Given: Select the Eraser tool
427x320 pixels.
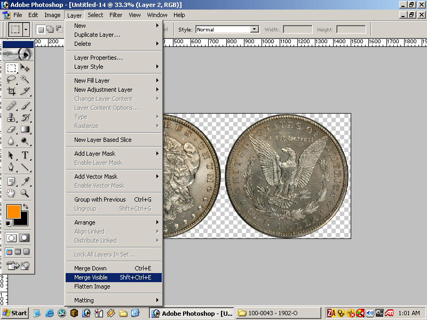Looking at the screenshot, I should [11, 129].
